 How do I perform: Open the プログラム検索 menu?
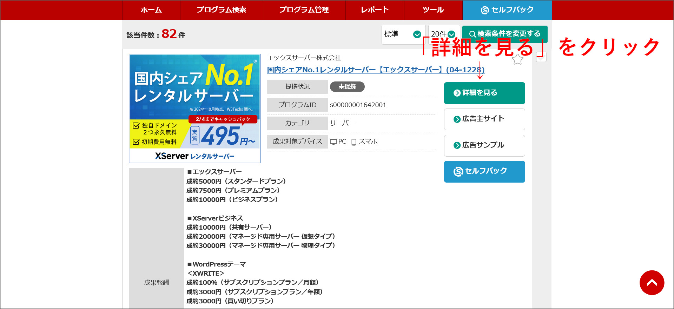[x=222, y=10]
